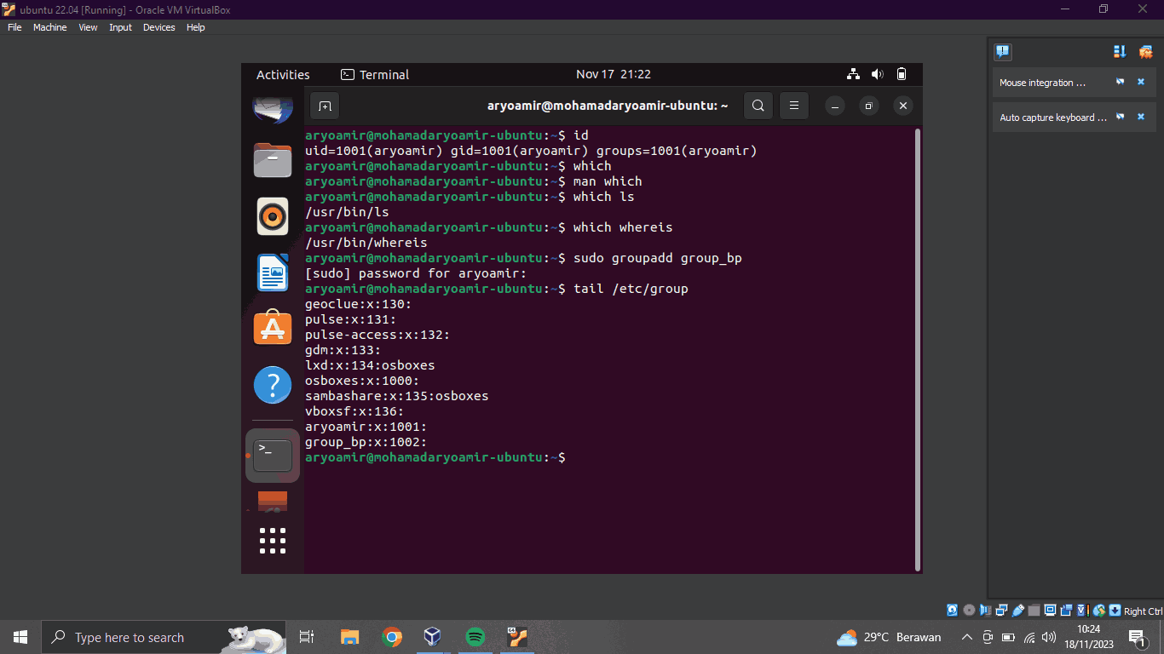Launch LibreOffice Writer from the dock

coord(273,272)
